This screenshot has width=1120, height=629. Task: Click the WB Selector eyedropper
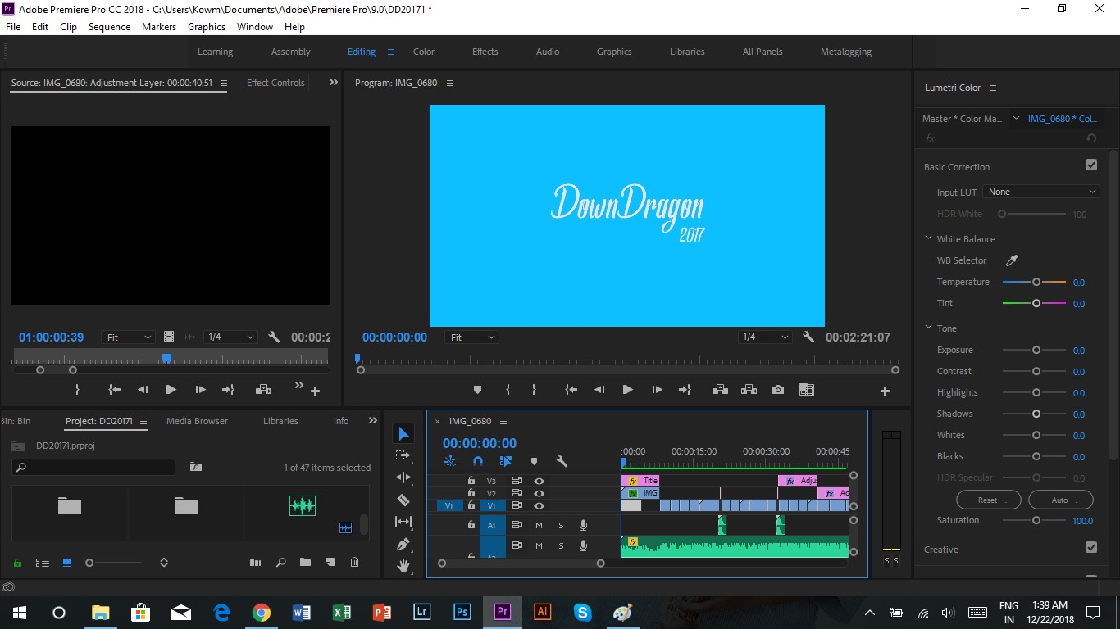[1012, 260]
